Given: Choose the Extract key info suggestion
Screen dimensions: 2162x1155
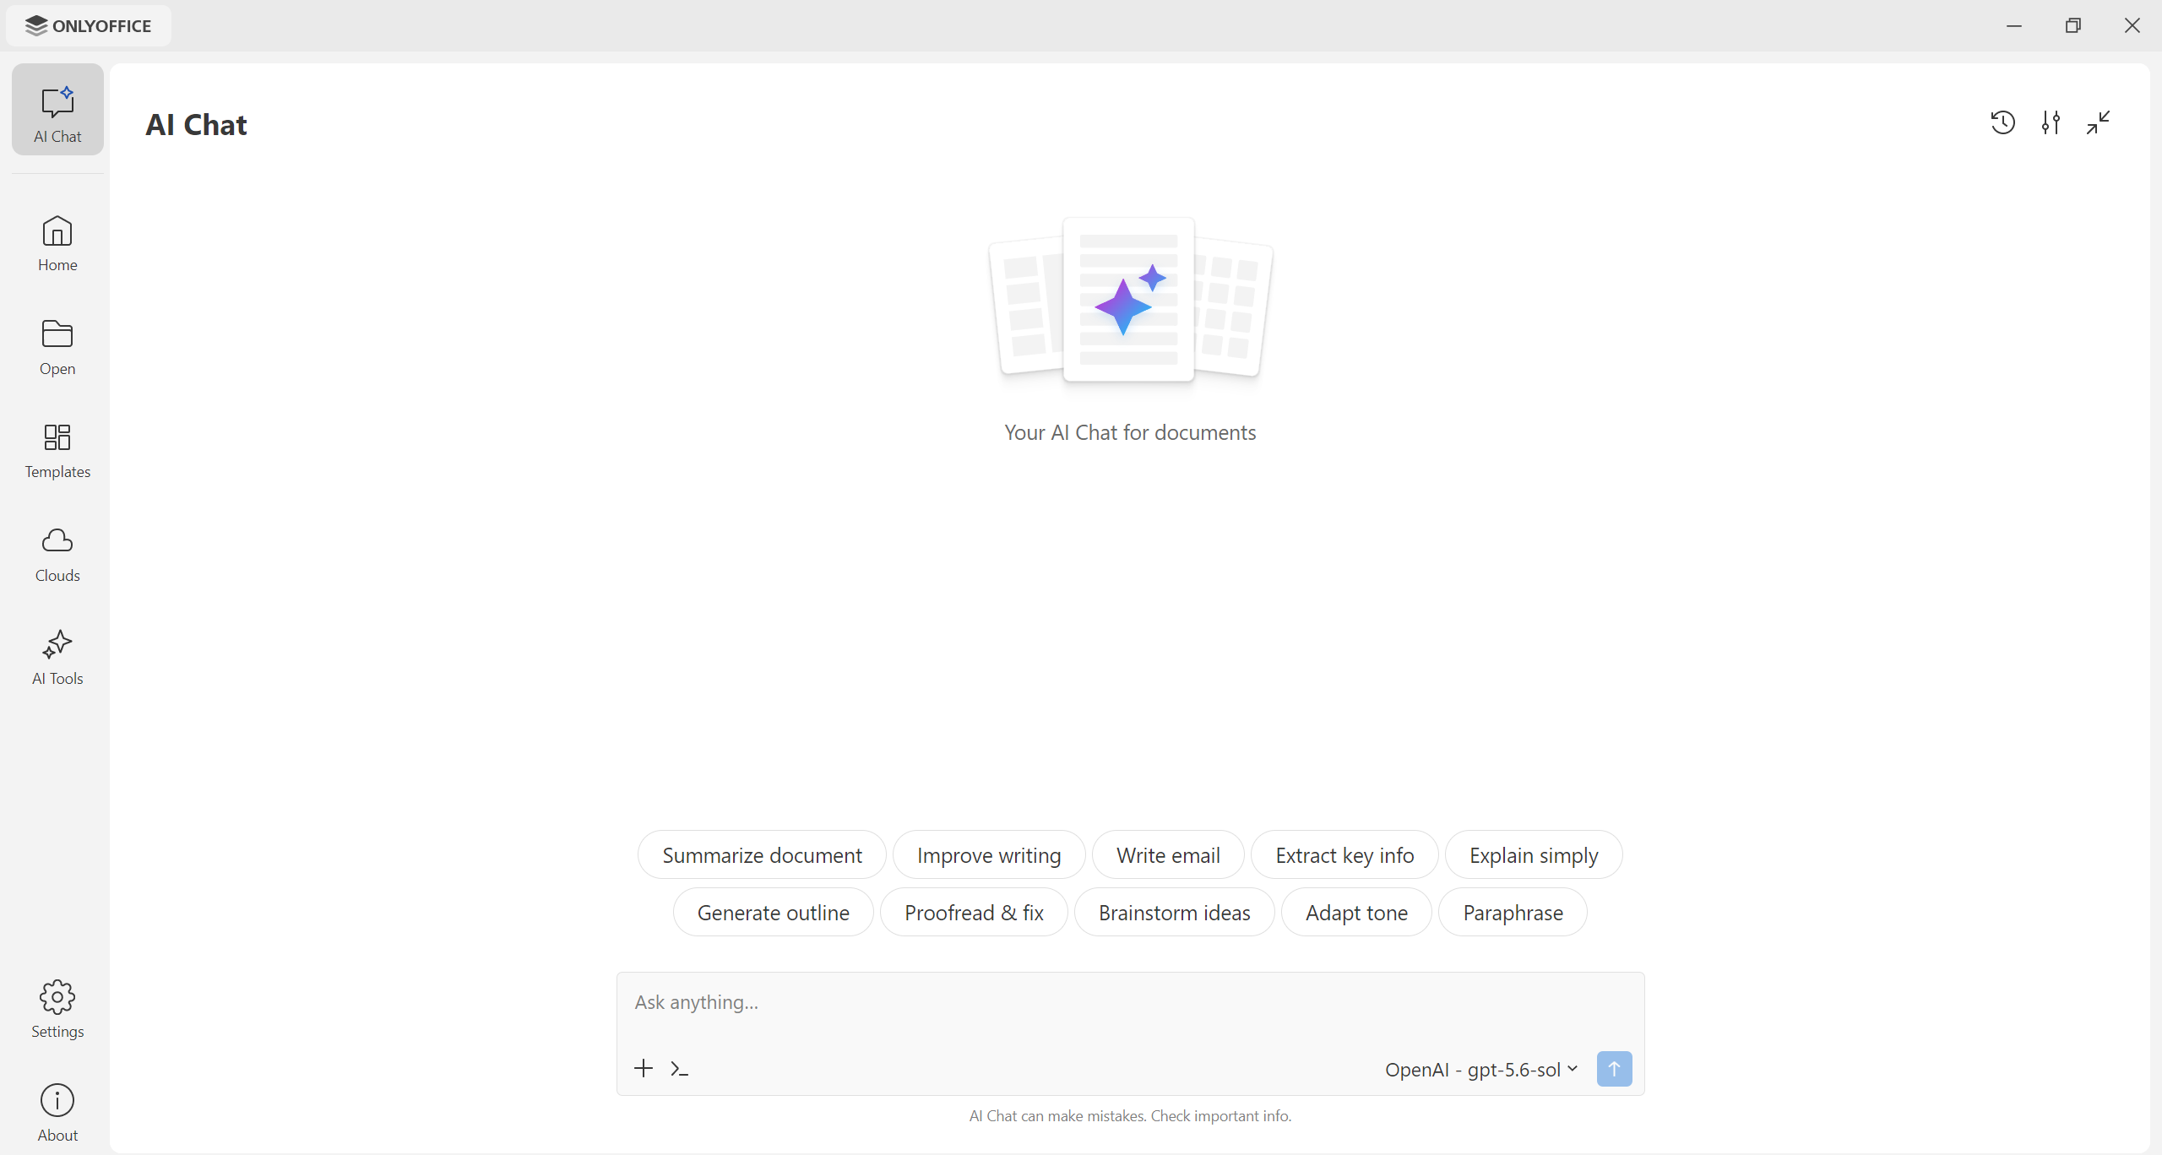Looking at the screenshot, I should tap(1344, 855).
